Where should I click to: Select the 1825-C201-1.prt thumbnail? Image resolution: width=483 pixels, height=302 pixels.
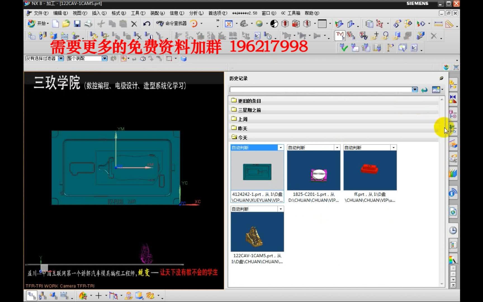314,170
